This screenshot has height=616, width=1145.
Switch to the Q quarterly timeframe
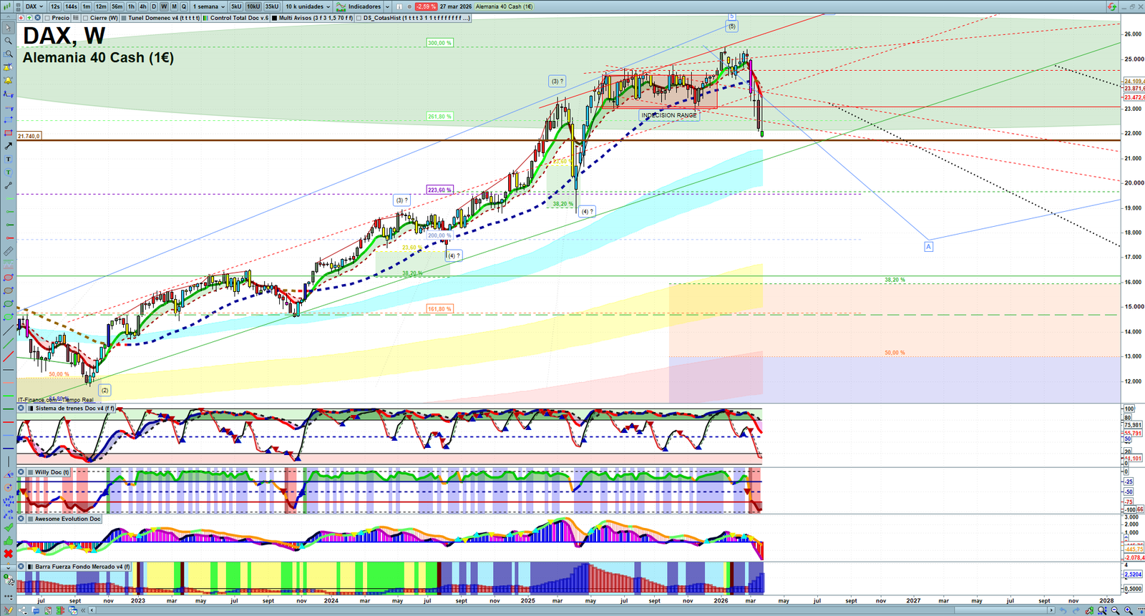click(184, 6)
